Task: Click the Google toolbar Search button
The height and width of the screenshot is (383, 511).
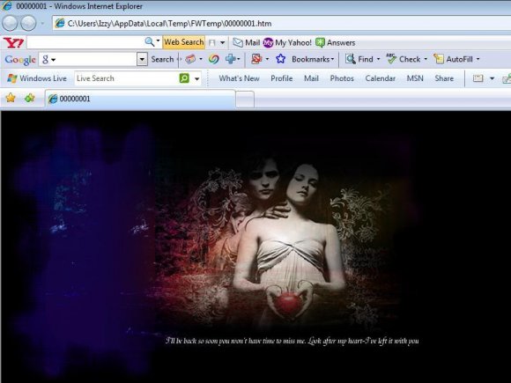Action: point(162,59)
